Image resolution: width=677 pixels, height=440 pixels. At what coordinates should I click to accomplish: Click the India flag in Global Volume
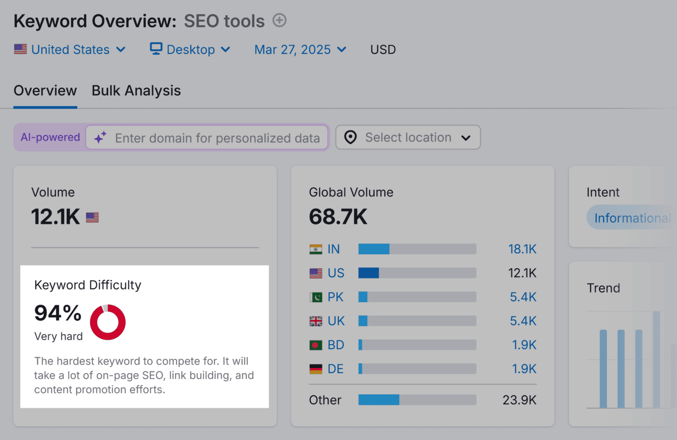point(316,249)
